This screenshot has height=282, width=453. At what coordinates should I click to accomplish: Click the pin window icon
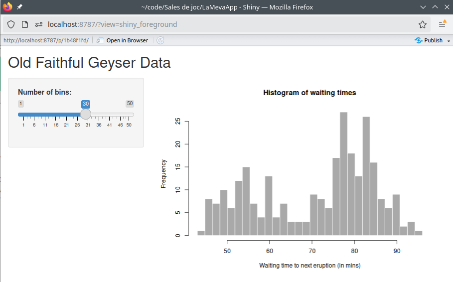tap(19, 7)
